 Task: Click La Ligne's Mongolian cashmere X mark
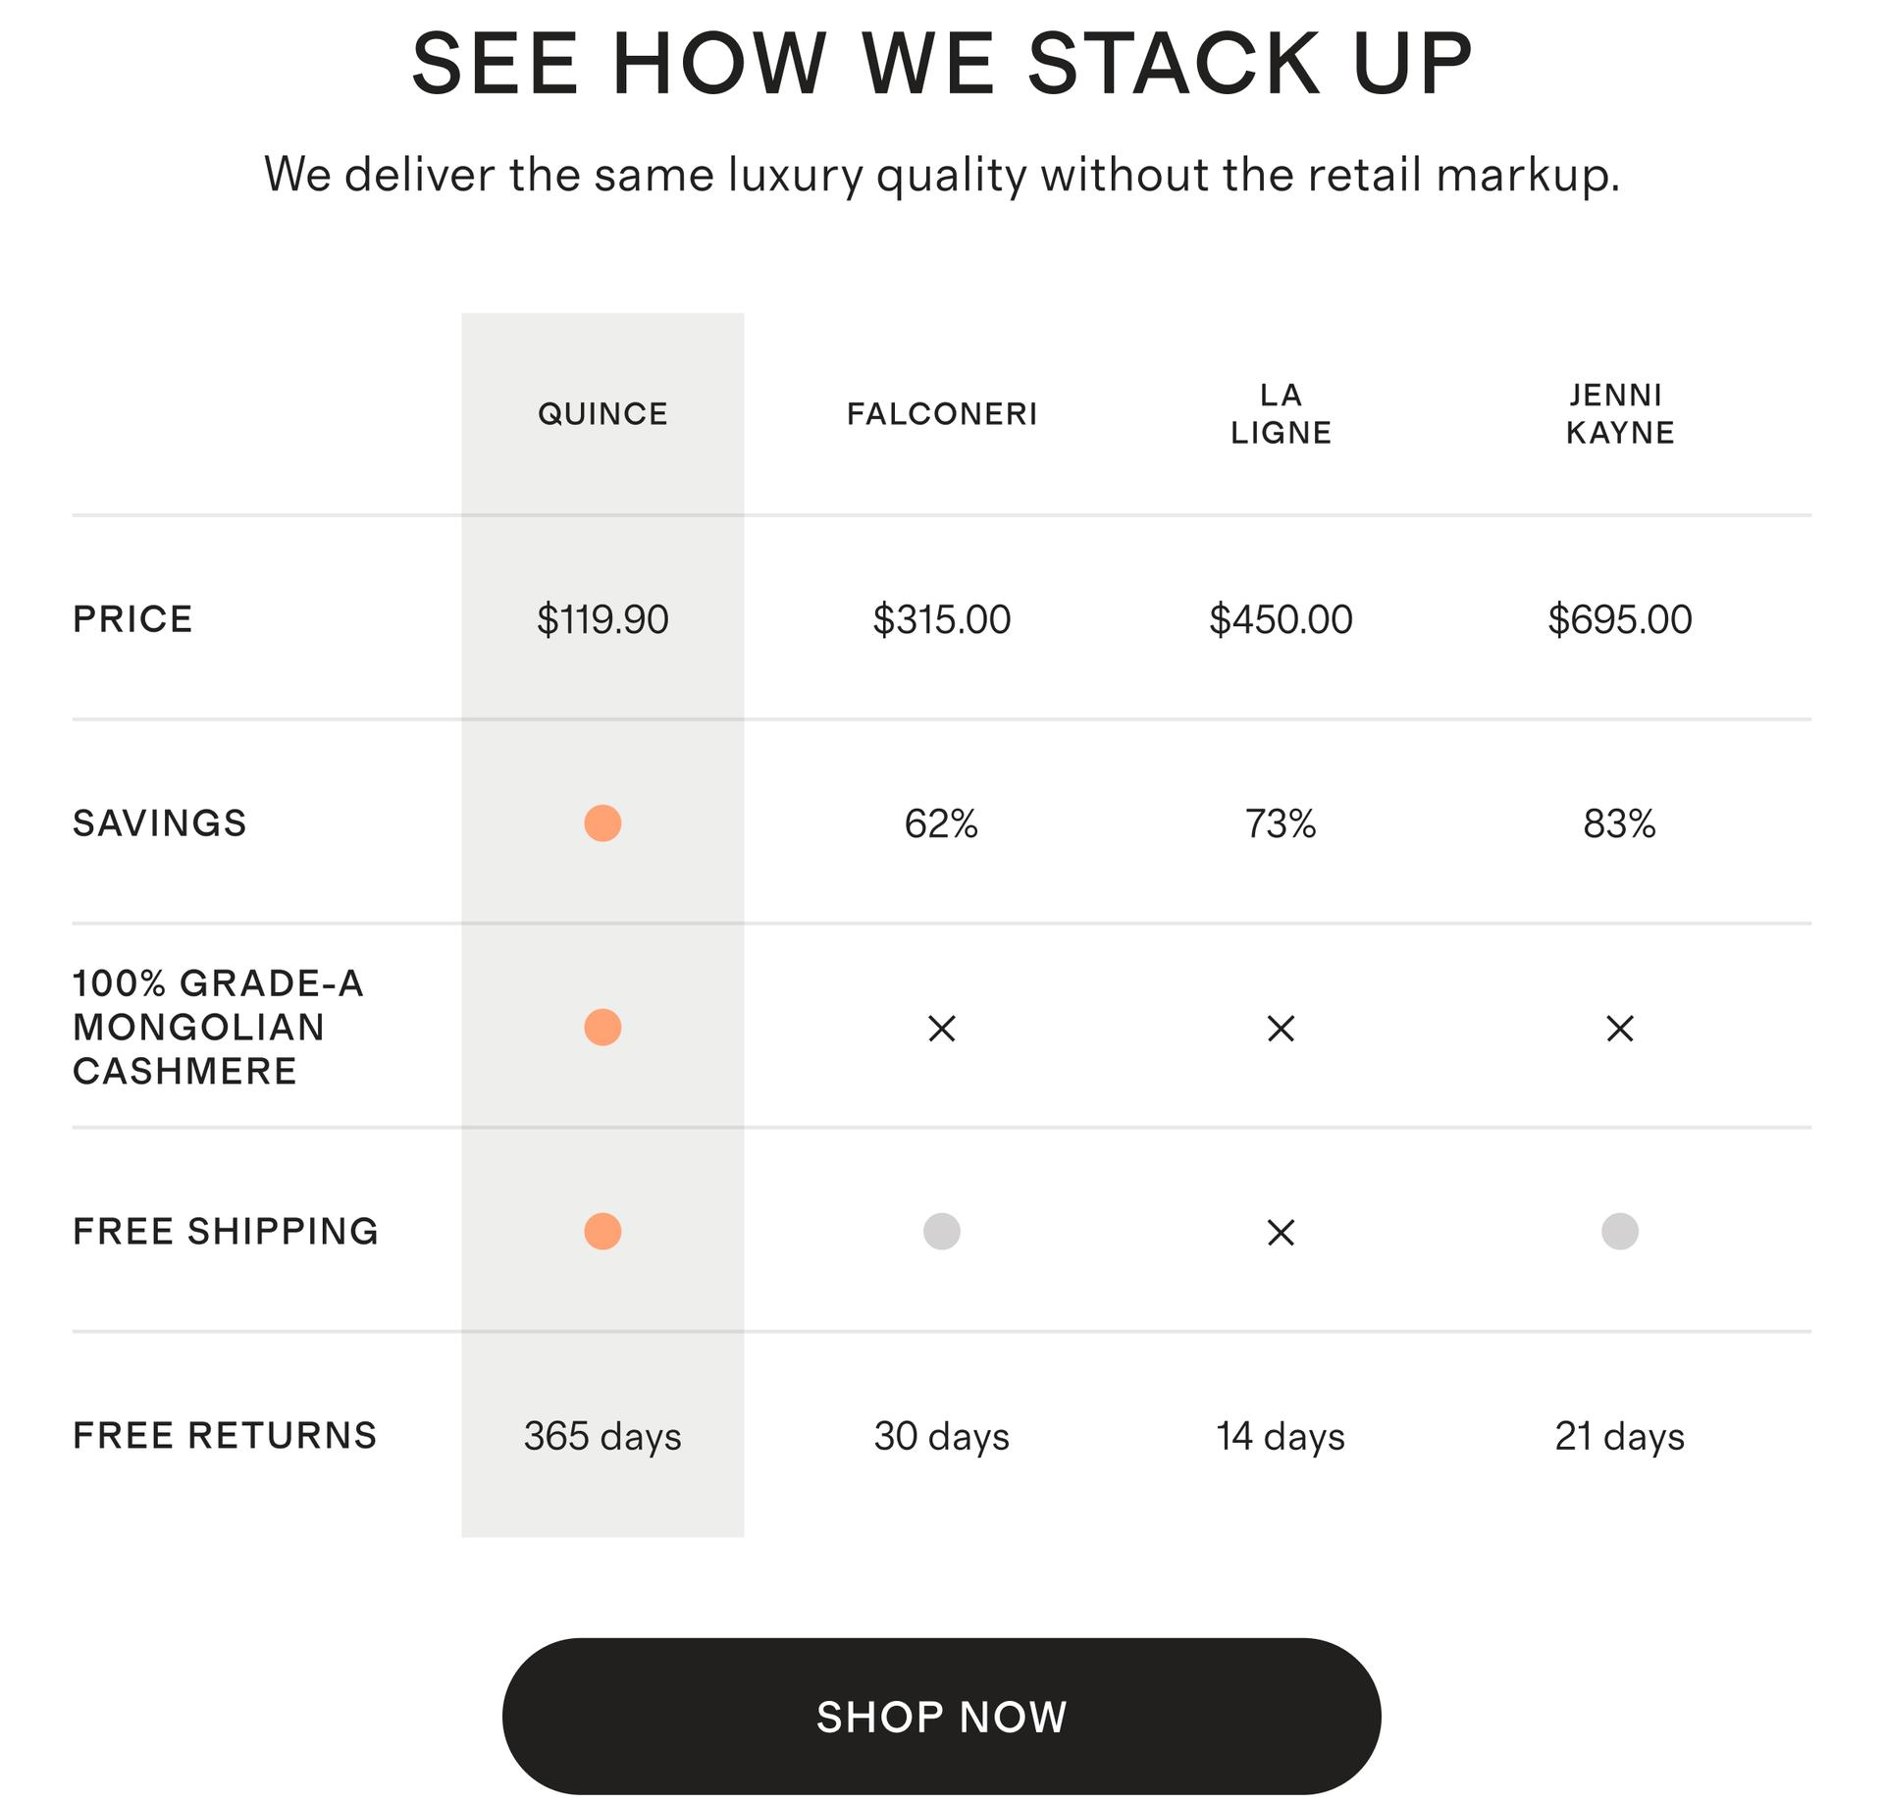point(1281,1029)
